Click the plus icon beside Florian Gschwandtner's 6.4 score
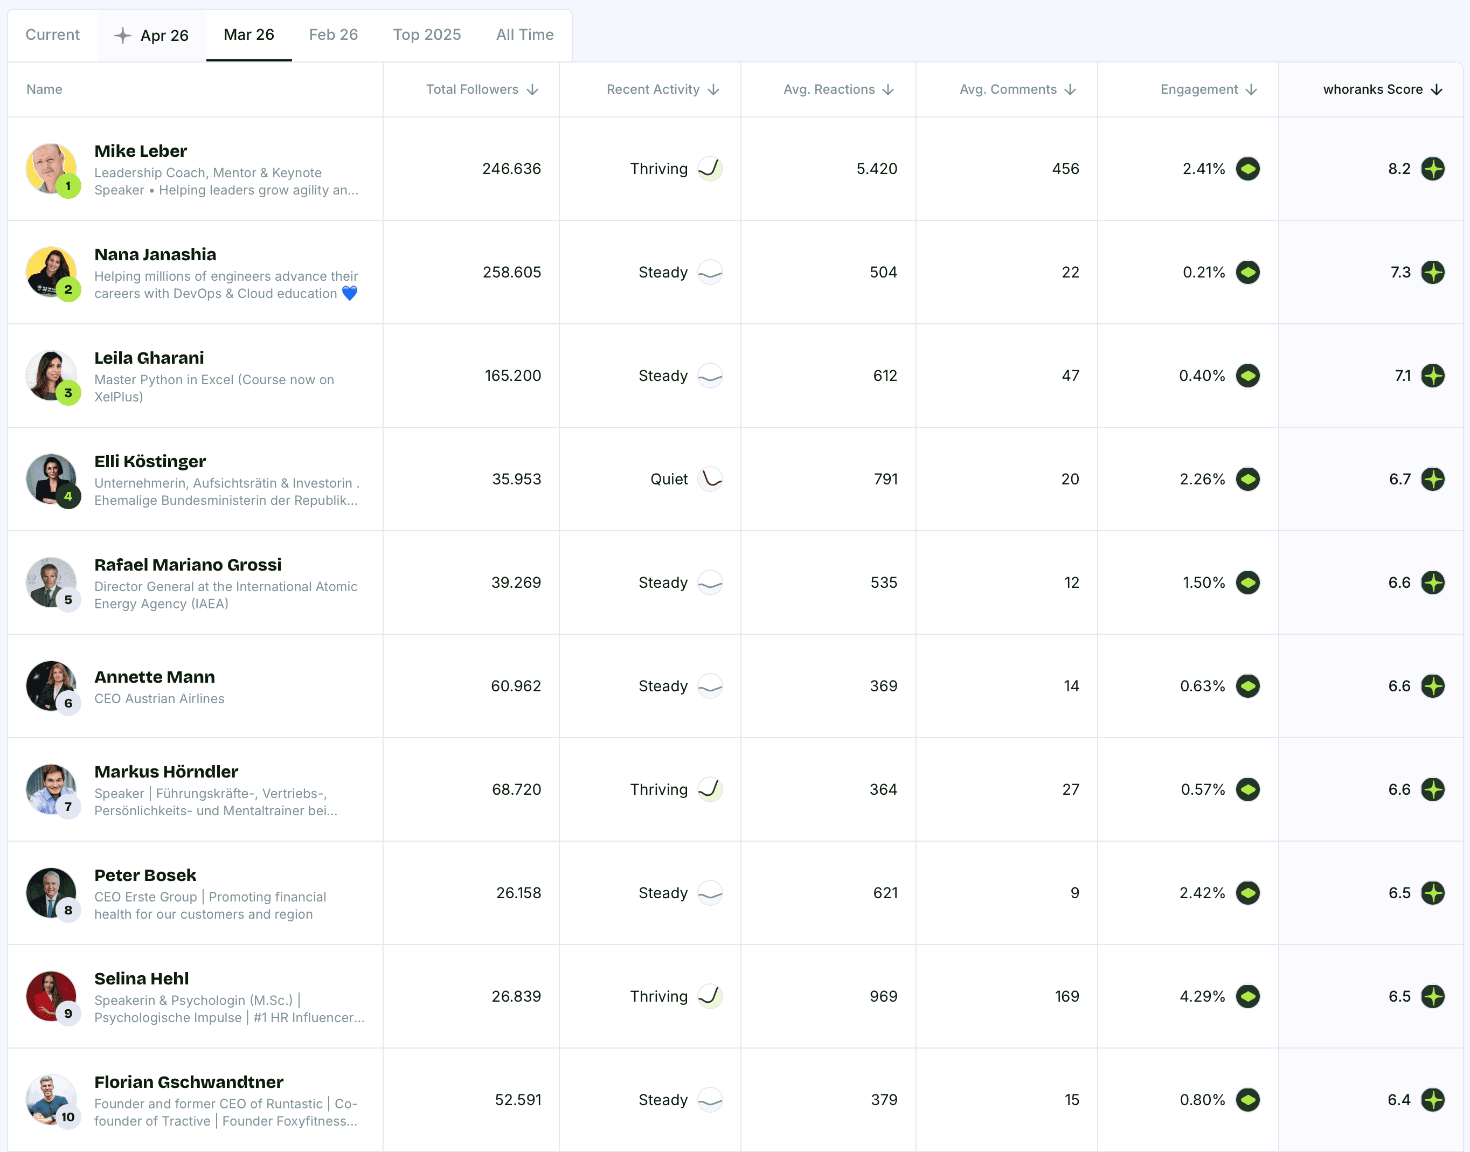This screenshot has width=1470, height=1152. 1433,1099
